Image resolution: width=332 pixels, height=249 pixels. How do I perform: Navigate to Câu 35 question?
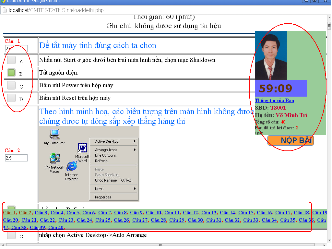pos(288,220)
